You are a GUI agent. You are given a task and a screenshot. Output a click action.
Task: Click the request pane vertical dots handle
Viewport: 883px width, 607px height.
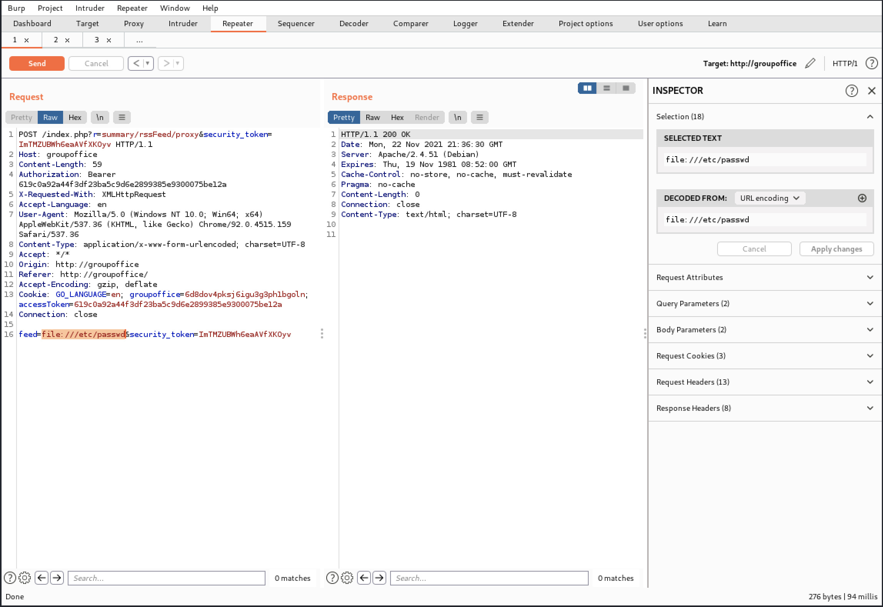(x=322, y=334)
